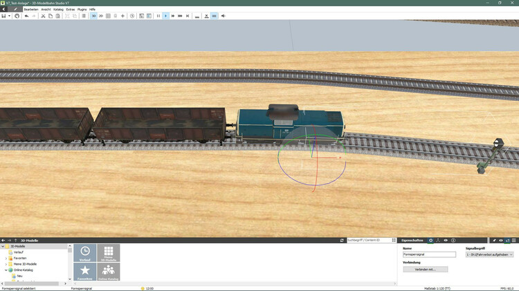Expand the Favoriten tree node
Viewport: 519px width, 291px height.
[6, 259]
